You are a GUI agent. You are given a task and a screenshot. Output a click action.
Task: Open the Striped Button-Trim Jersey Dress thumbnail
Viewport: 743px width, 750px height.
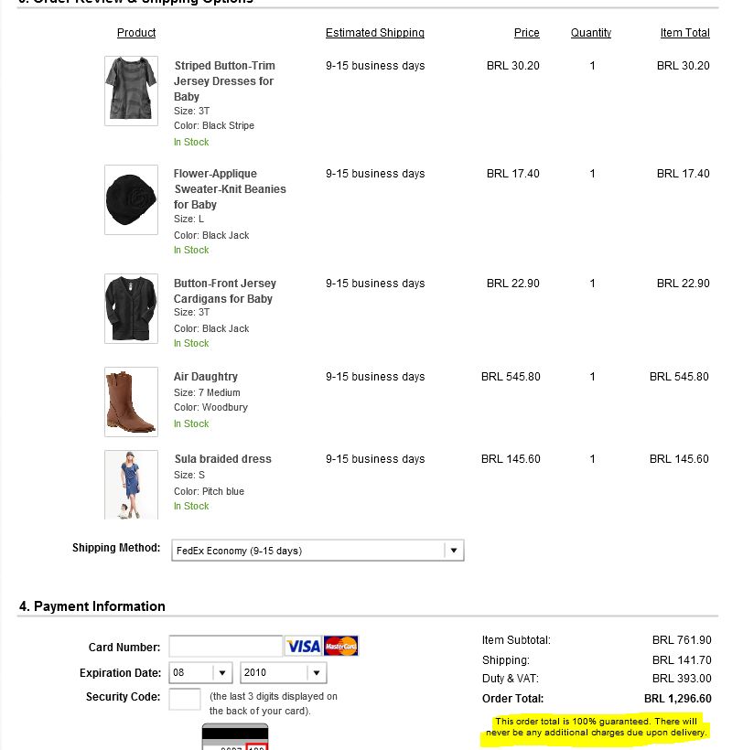pyautogui.click(x=130, y=90)
